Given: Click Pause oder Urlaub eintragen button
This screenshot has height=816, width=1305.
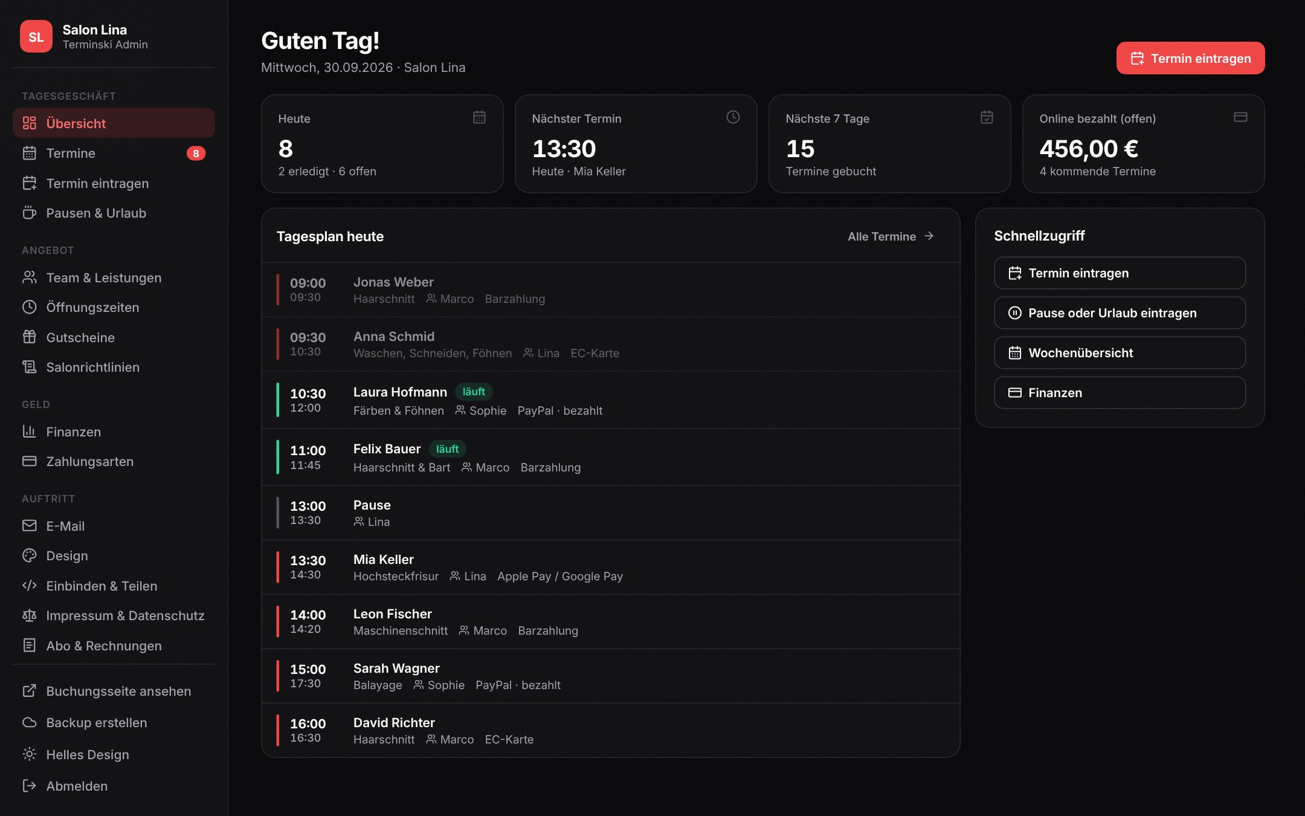Looking at the screenshot, I should [x=1120, y=313].
